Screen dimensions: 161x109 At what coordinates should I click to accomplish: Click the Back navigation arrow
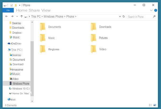click(7, 16)
